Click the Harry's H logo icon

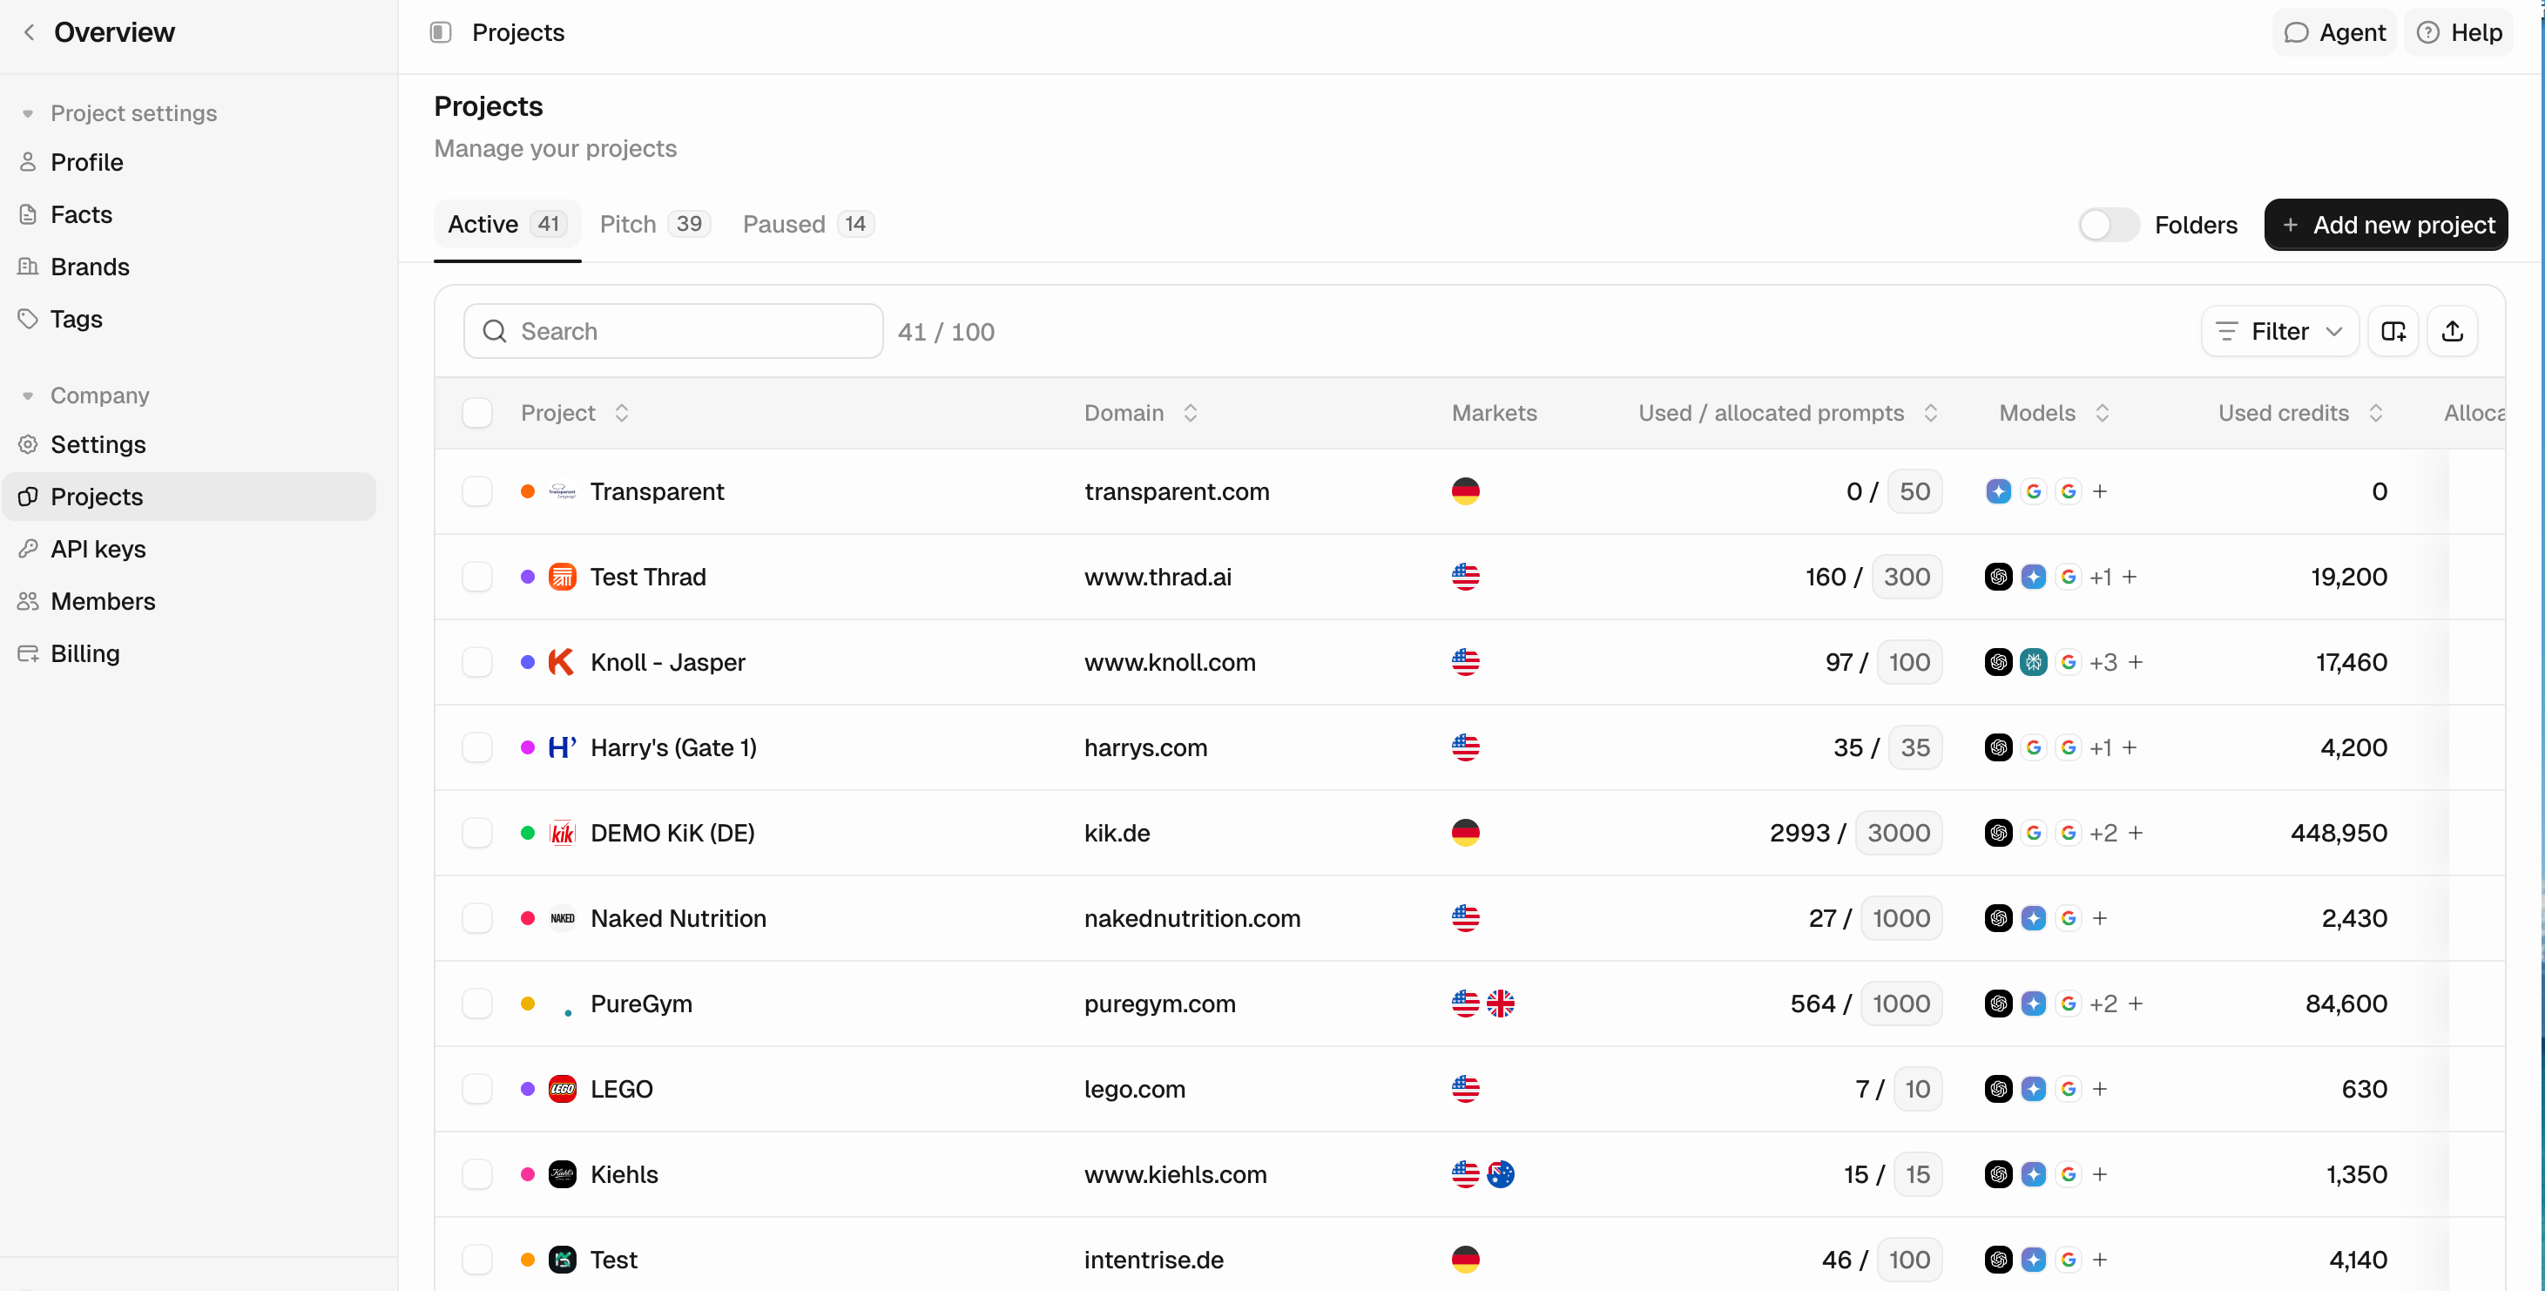click(562, 747)
